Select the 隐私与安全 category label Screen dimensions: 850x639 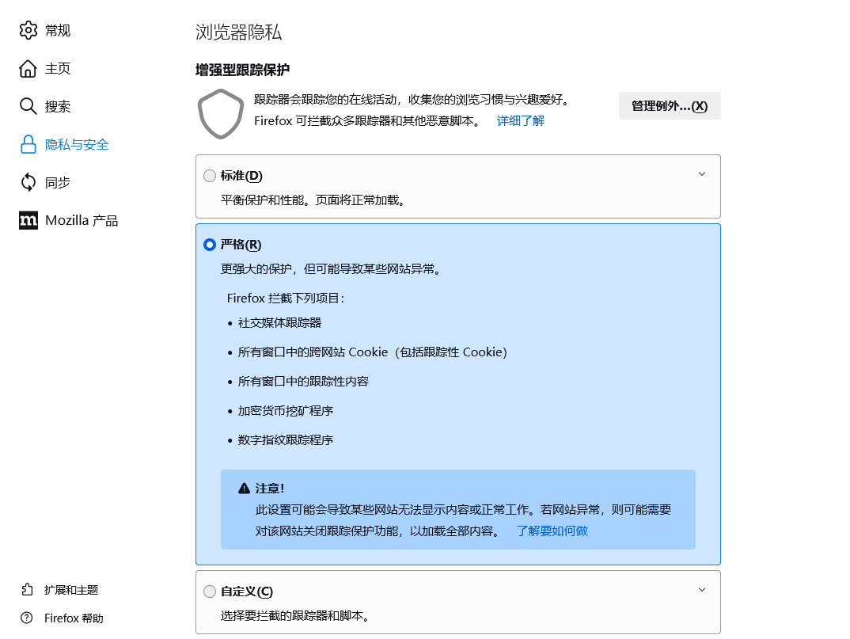(x=77, y=144)
